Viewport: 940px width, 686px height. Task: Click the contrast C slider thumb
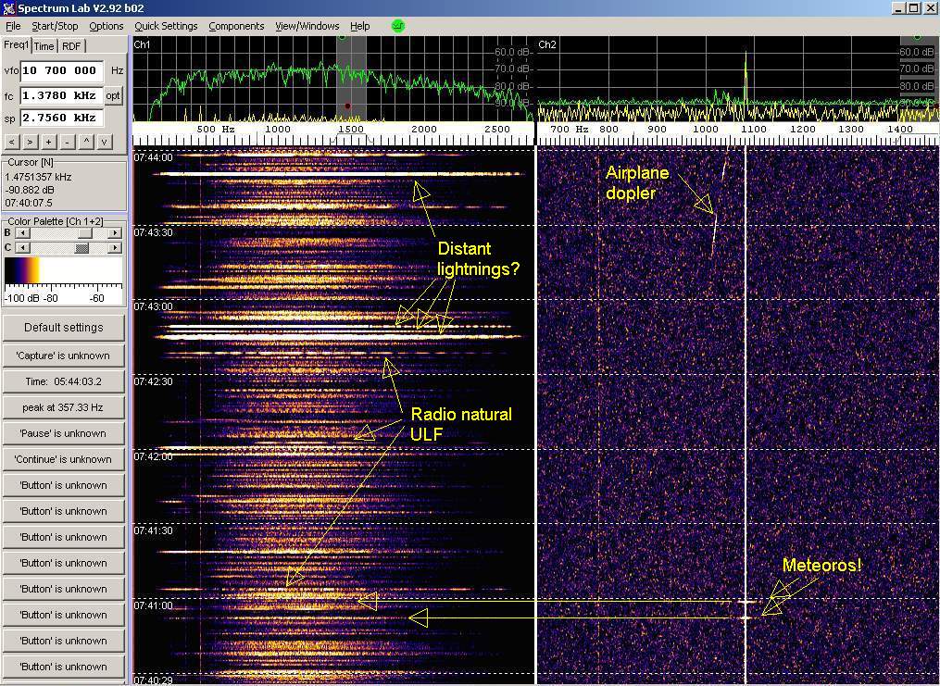click(82, 247)
